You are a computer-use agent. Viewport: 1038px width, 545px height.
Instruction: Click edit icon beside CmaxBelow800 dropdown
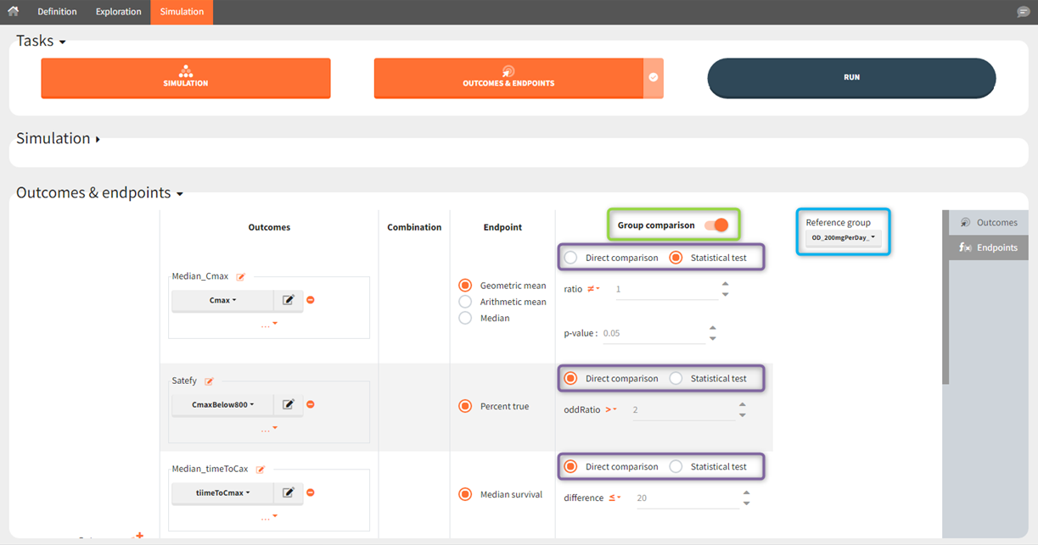coord(289,405)
